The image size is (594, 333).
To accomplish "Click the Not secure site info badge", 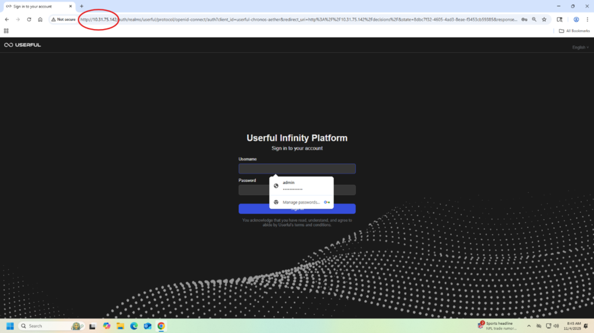I will click(64, 19).
